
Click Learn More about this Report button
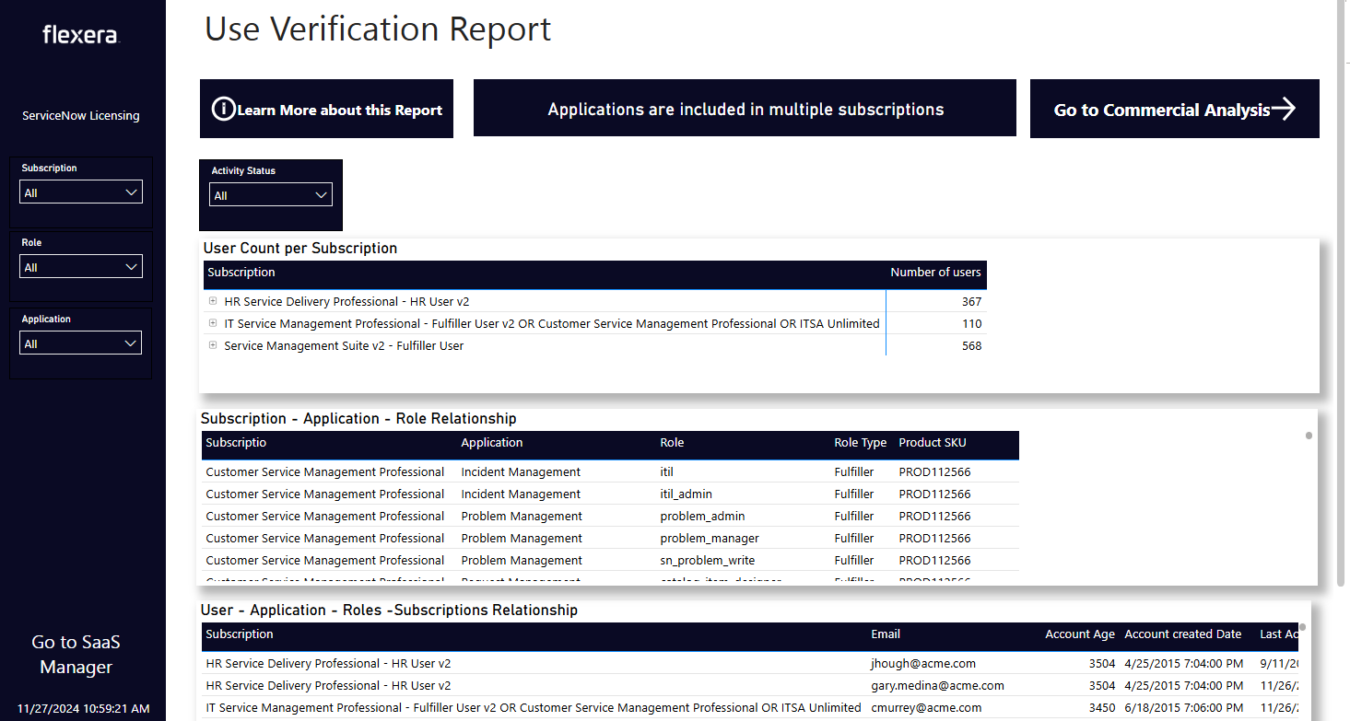pos(339,110)
